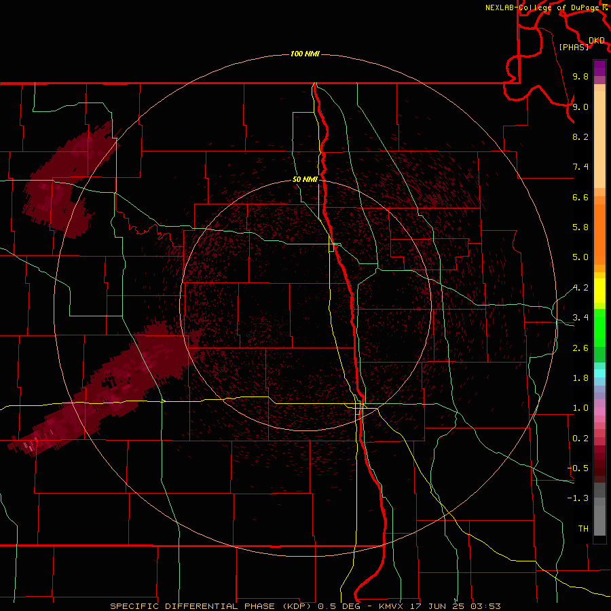
Task: Pick the cyan segment of the color bar
Action: [x=599, y=373]
